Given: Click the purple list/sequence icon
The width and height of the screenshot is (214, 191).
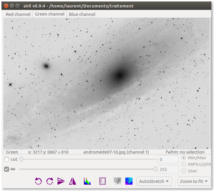Looking at the screenshot, I should (103, 181).
